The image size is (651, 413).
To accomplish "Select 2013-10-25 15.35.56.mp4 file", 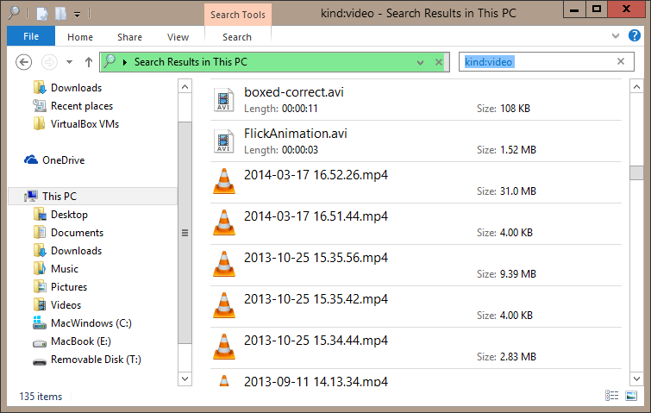I will click(x=416, y=266).
